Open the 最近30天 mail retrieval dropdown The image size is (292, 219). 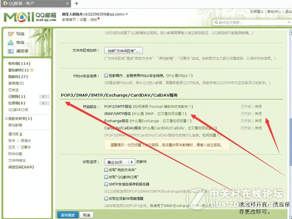120,161
